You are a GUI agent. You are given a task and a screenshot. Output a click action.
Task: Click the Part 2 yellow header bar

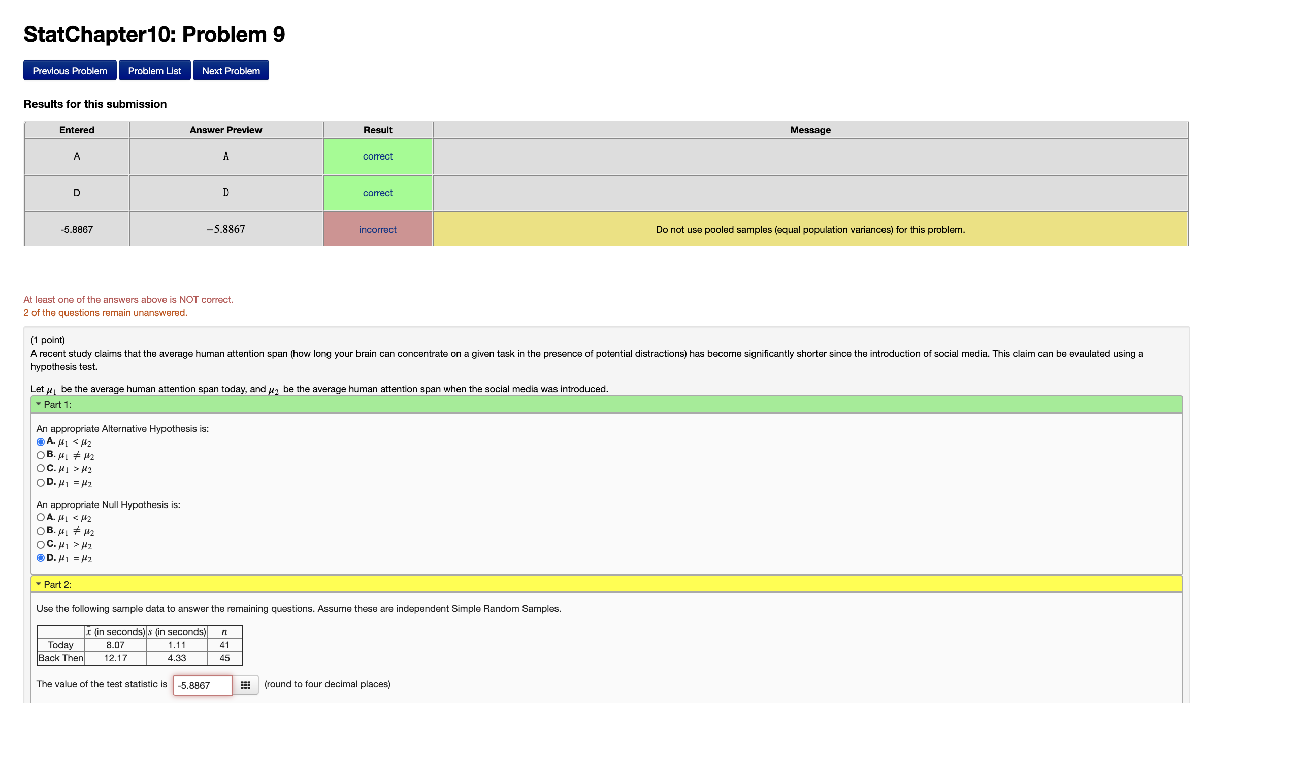point(607,584)
